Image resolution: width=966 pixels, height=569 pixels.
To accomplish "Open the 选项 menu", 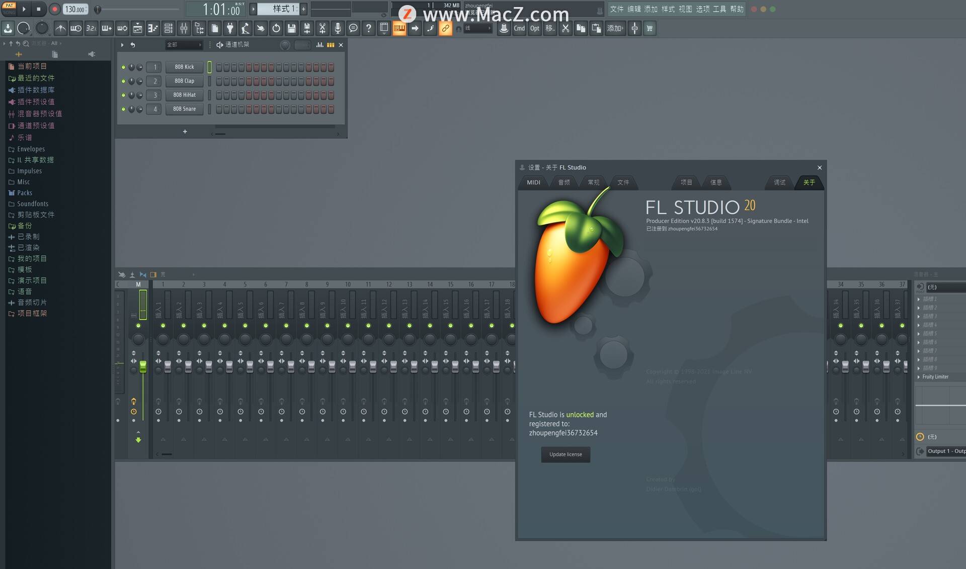I will (703, 9).
